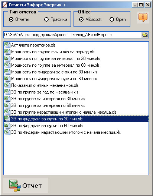Viewport: 153px width, 196px height.
Task: Open the folder browse icon beside path
Action: pos(145,35)
